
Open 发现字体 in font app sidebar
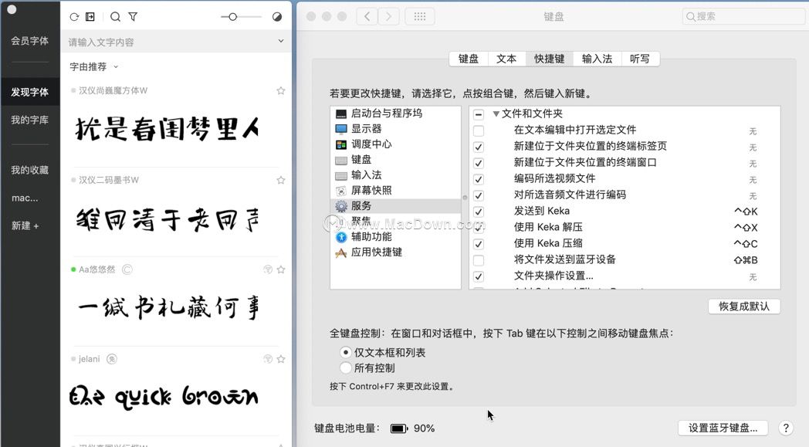pyautogui.click(x=30, y=92)
